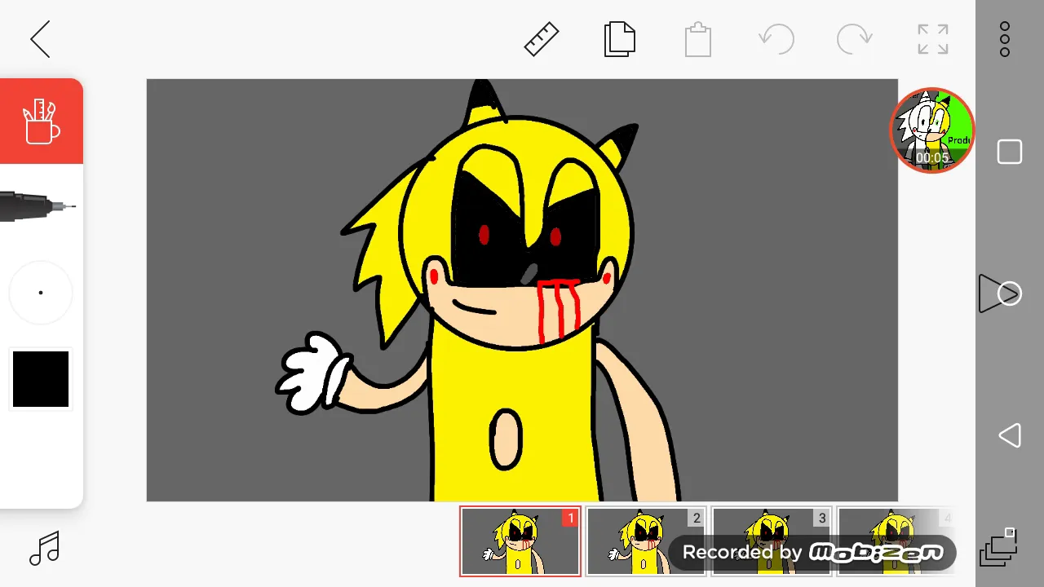This screenshot has height=587, width=1044.
Task: Tap the Android recent apps square
Action: (1010, 152)
